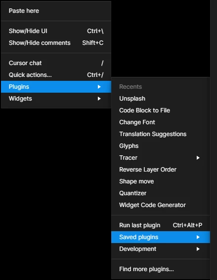Choose Show/Hide UI option

[x=56, y=31]
